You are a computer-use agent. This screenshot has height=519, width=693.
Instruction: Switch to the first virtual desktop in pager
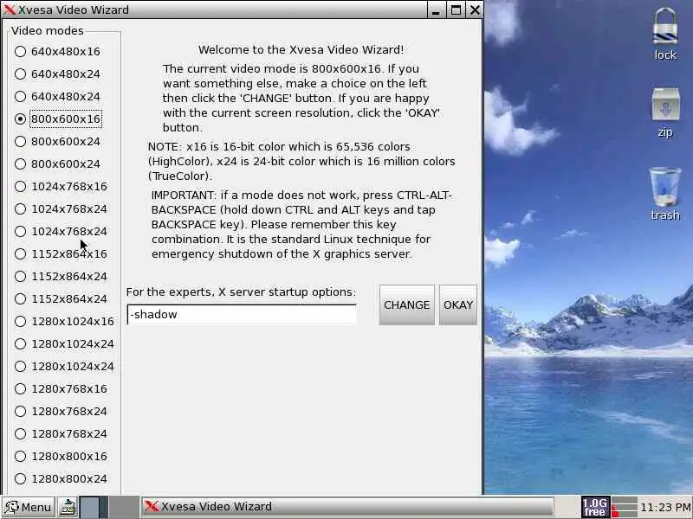(94, 507)
